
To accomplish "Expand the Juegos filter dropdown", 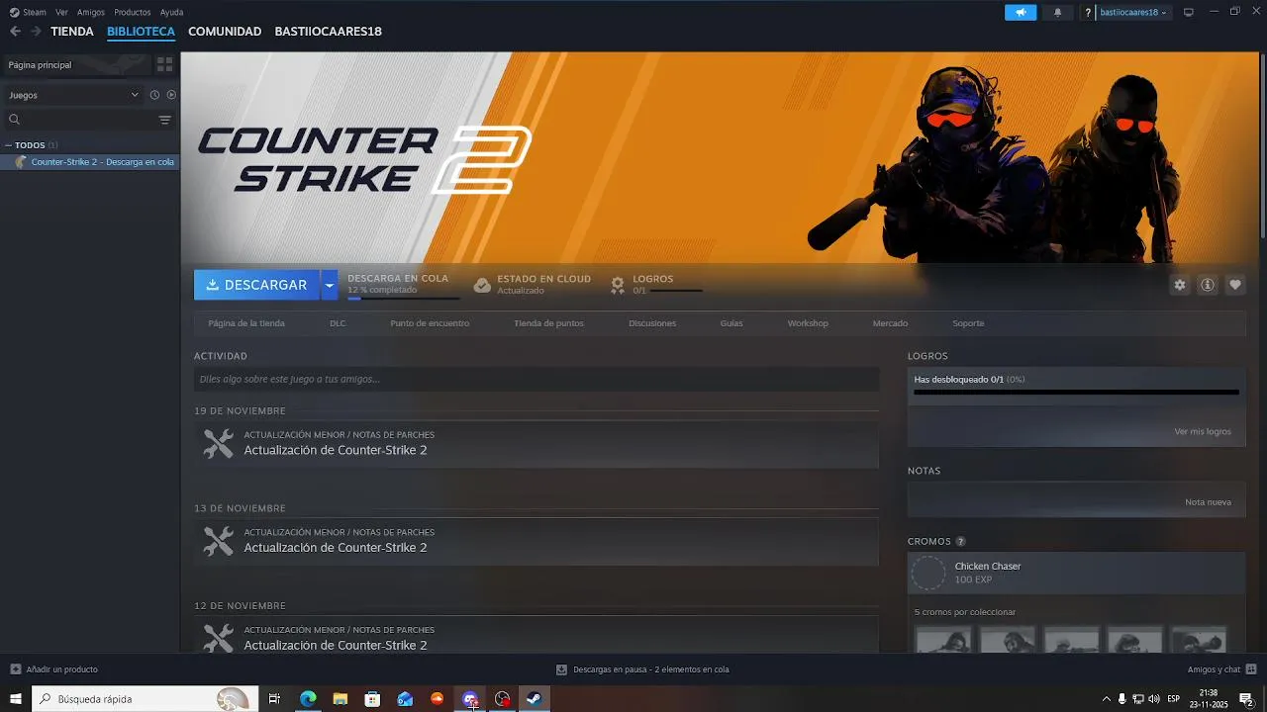I will [74, 95].
